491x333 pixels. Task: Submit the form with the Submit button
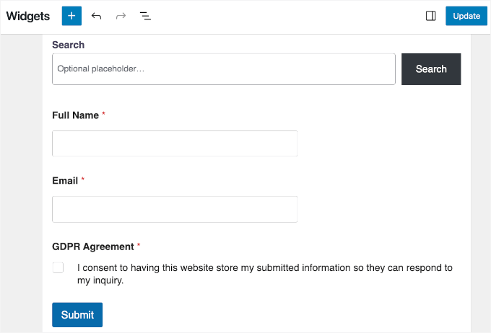click(x=77, y=315)
